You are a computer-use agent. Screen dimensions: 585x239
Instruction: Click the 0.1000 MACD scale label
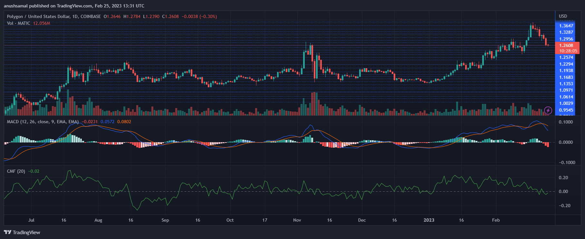tap(566, 122)
